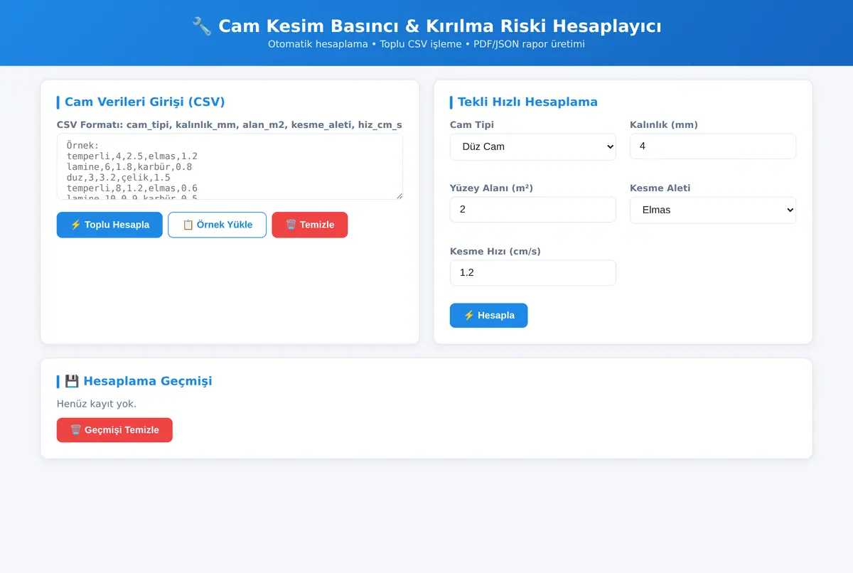The height and width of the screenshot is (573, 853).
Task: Click the 'Yüzey Alanı (m²)' label
Action: pyautogui.click(x=491, y=188)
